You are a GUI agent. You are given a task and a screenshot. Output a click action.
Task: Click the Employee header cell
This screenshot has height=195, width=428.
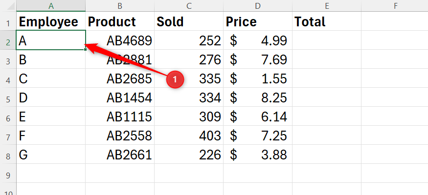click(x=51, y=21)
